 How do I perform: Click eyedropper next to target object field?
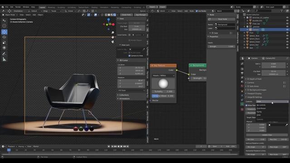[286, 125]
